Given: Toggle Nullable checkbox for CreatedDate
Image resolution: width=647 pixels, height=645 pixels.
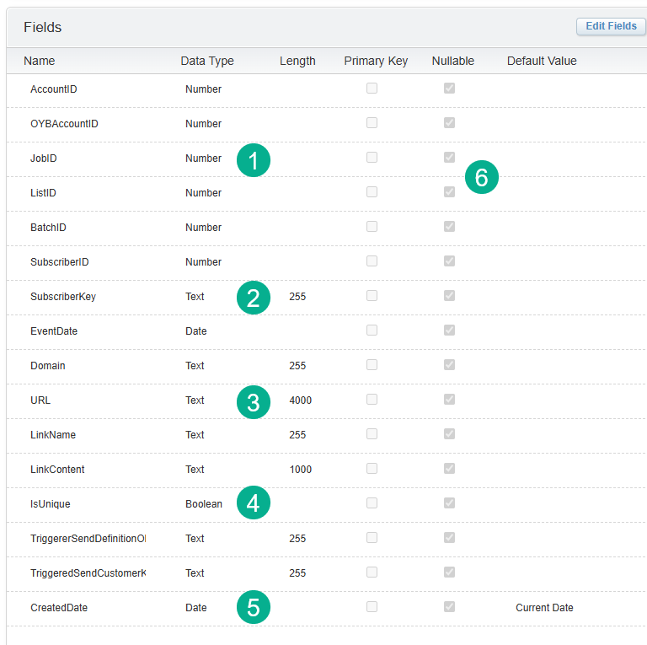Looking at the screenshot, I should click(449, 607).
